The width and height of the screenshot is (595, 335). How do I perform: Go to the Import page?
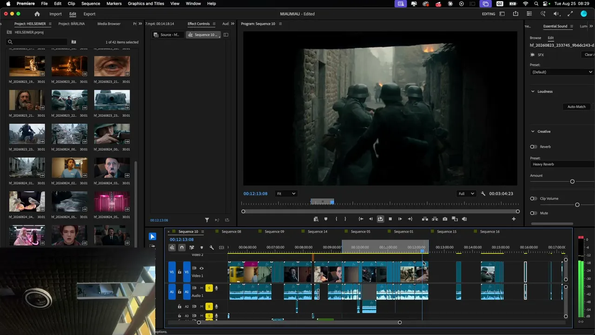(56, 14)
